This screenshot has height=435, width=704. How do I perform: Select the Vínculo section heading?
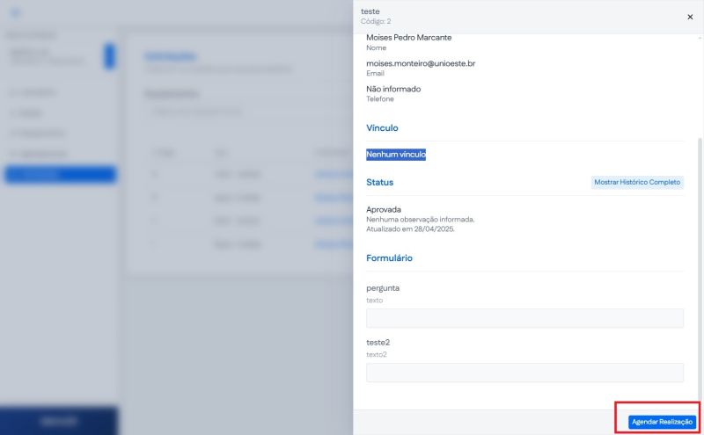coord(382,128)
